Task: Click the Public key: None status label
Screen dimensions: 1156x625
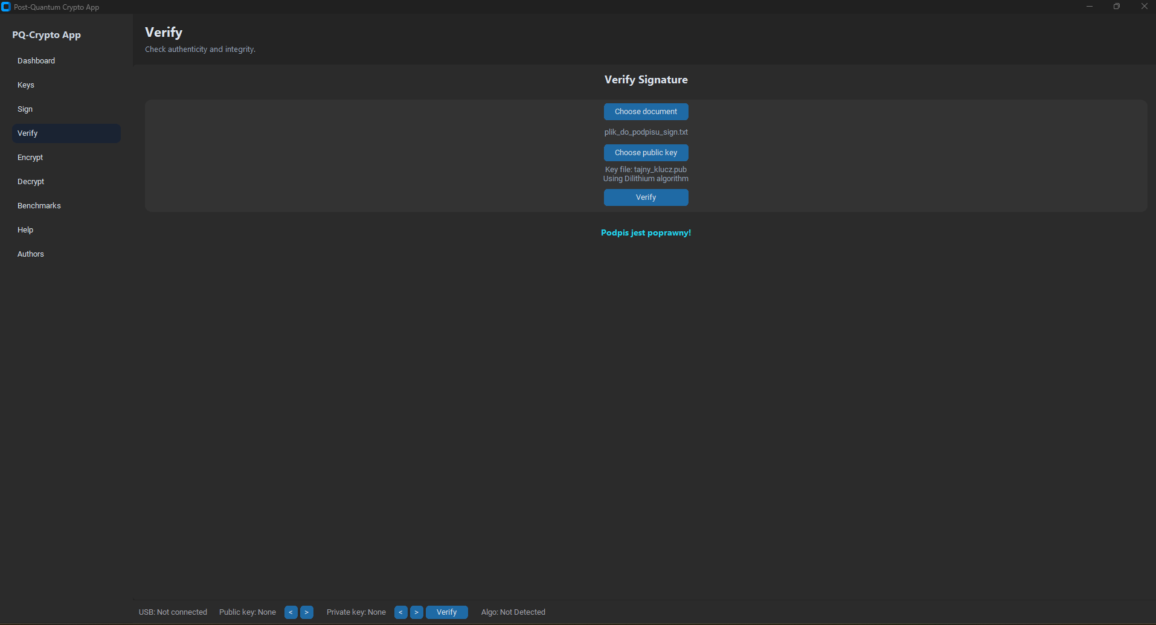Action: [247, 612]
